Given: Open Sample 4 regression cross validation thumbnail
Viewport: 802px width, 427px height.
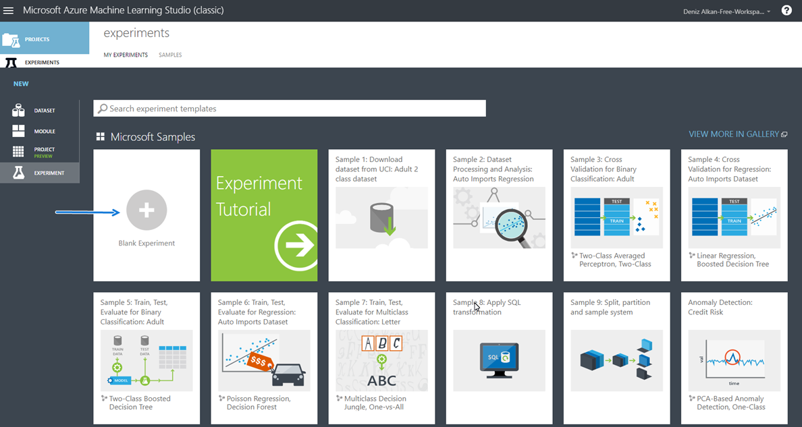Looking at the screenshot, I should (x=734, y=217).
